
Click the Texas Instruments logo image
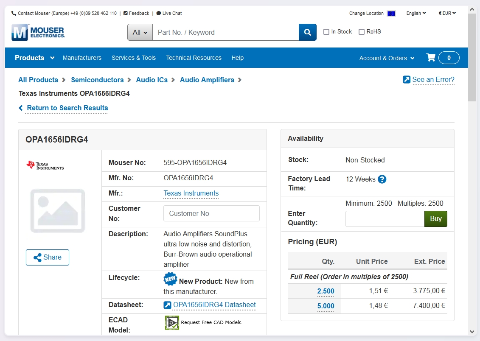[x=45, y=165]
